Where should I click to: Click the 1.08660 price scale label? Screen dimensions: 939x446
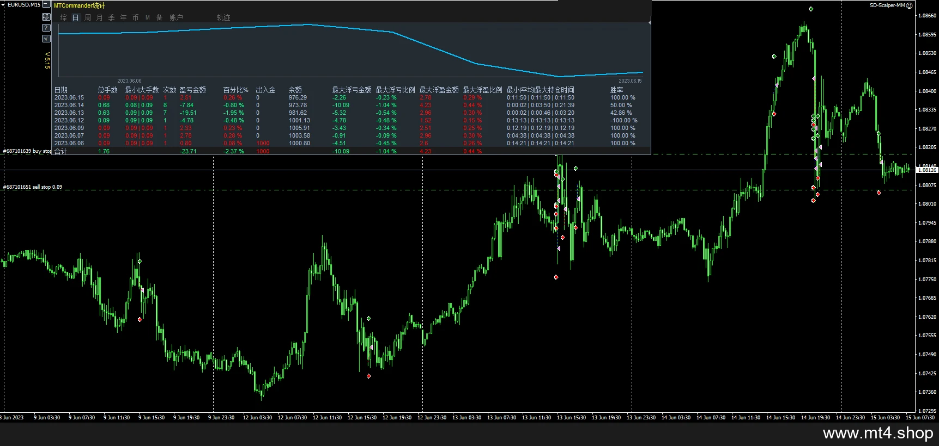[927, 16]
